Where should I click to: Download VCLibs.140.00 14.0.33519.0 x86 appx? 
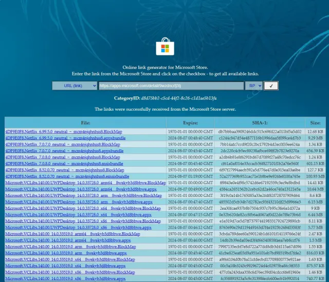66,278
